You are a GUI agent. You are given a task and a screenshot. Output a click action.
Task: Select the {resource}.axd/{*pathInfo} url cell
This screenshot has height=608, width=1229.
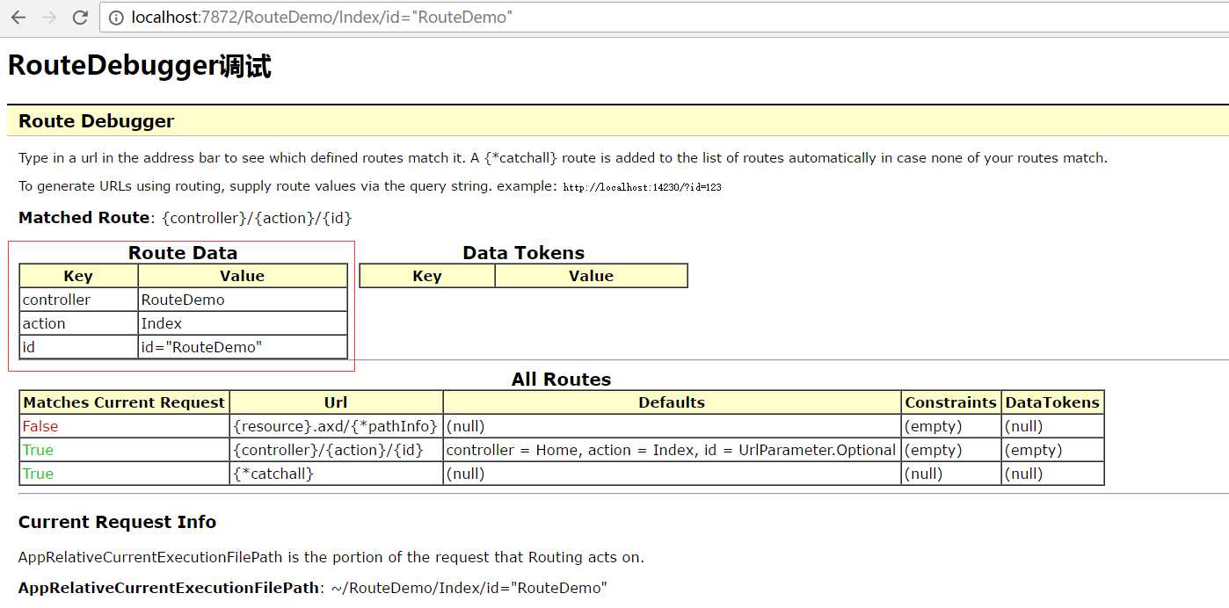pyautogui.click(x=336, y=426)
